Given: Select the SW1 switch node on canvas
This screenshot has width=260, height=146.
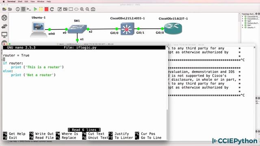Looking at the screenshot, I should pos(77,29).
